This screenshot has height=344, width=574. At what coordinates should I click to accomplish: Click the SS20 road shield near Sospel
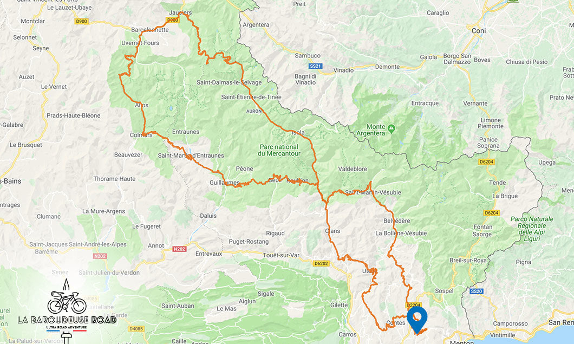pos(477,291)
